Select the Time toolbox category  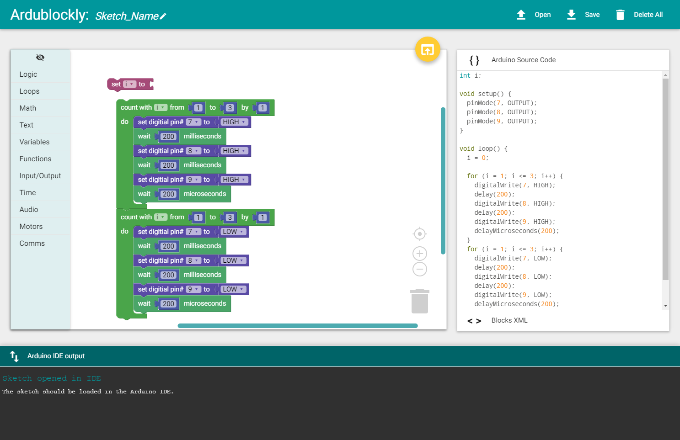tap(40, 193)
